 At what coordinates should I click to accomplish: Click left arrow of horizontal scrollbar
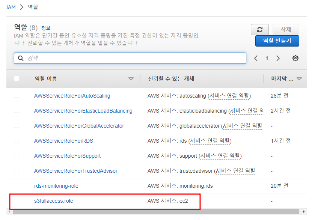(9, 211)
